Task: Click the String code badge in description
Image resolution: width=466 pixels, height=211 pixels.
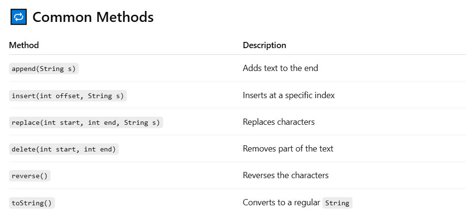Action: point(337,203)
